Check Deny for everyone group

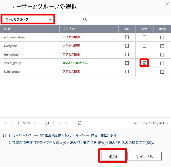coord(162,46)
